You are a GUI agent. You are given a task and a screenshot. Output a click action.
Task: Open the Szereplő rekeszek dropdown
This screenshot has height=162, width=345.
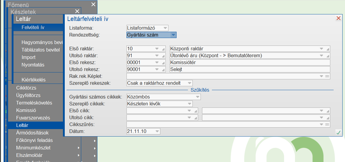click(189, 83)
